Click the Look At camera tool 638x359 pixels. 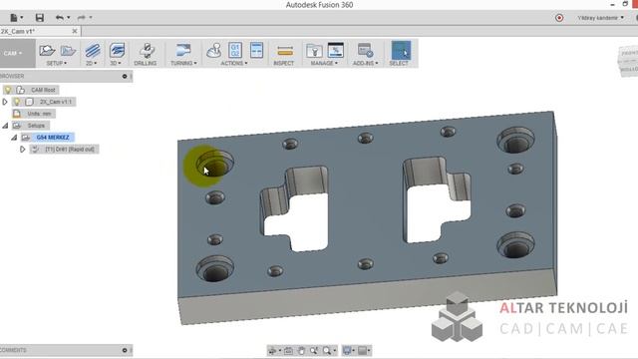[288, 350]
